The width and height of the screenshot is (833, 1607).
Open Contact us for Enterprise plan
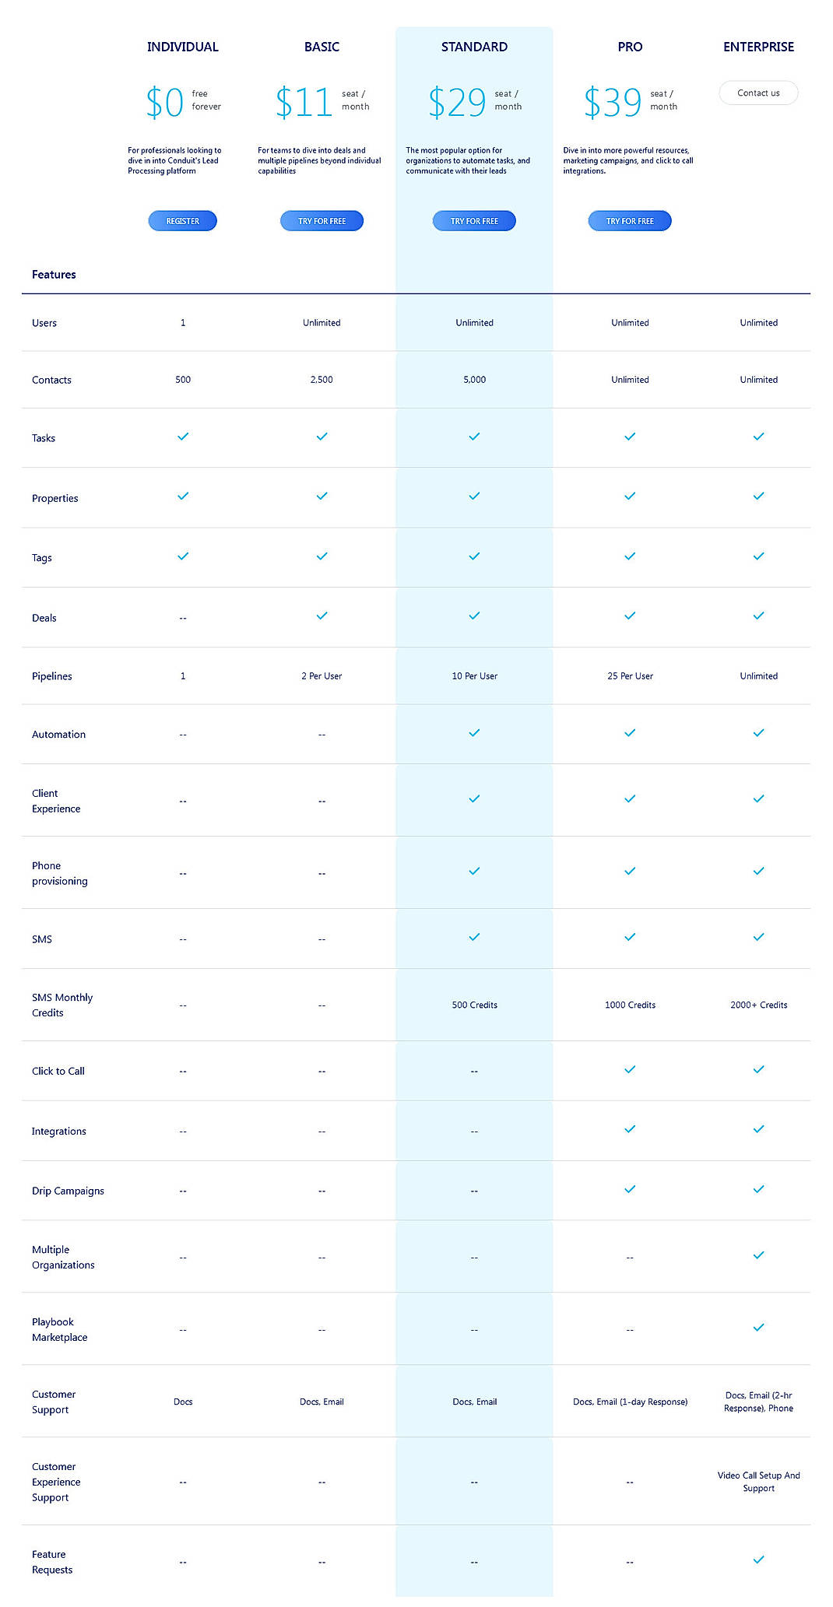click(x=757, y=93)
